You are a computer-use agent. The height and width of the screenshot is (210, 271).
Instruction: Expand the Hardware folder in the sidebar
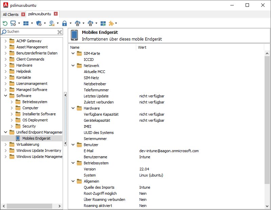[x=6, y=65]
